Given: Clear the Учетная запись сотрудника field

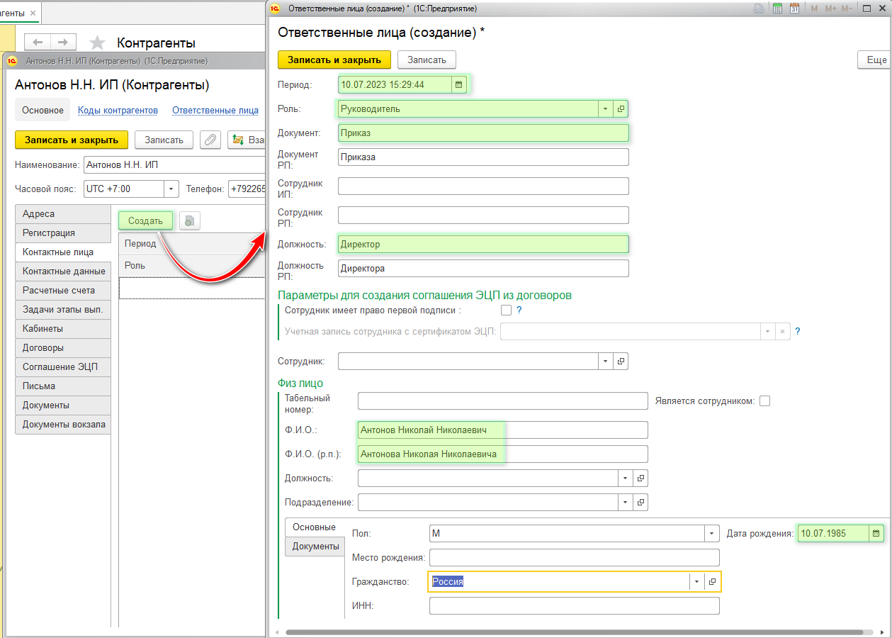Looking at the screenshot, I should [782, 331].
